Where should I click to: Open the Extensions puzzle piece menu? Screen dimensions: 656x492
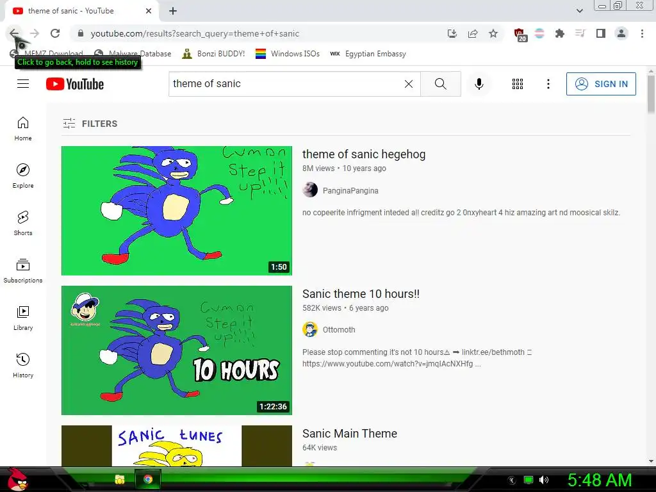(560, 33)
